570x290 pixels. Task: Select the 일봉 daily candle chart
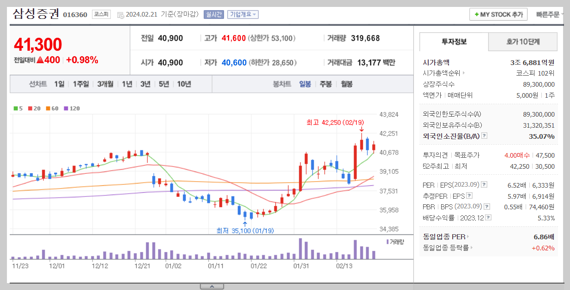[x=305, y=84]
